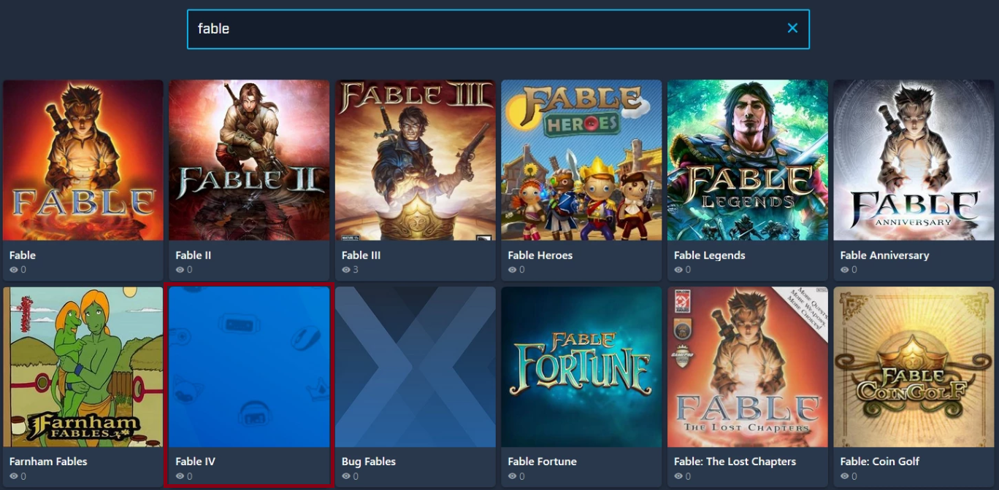Click the viewer eye icon under Bug Fables

tap(346, 476)
